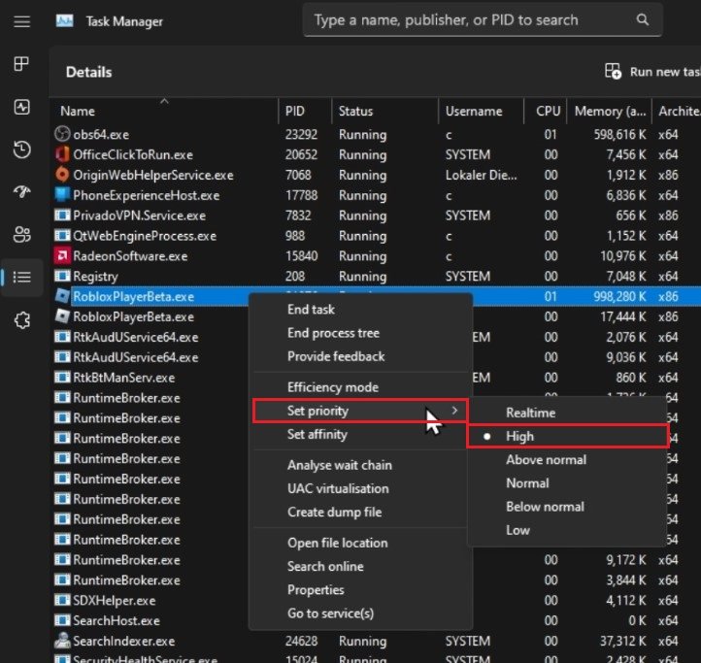This screenshot has height=663, width=701.
Task: Click the QtWebEngineProcess.exe icon
Action: [62, 235]
